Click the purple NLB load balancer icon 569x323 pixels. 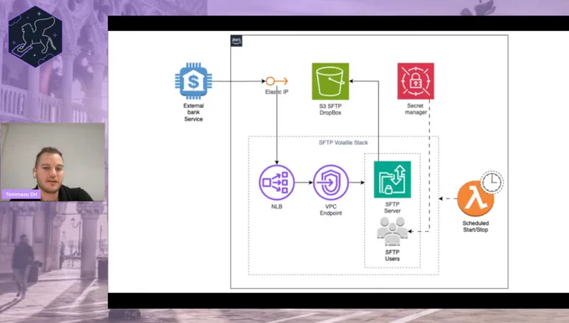[276, 182]
